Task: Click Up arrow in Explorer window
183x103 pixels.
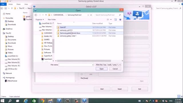Action: tap(12, 8)
